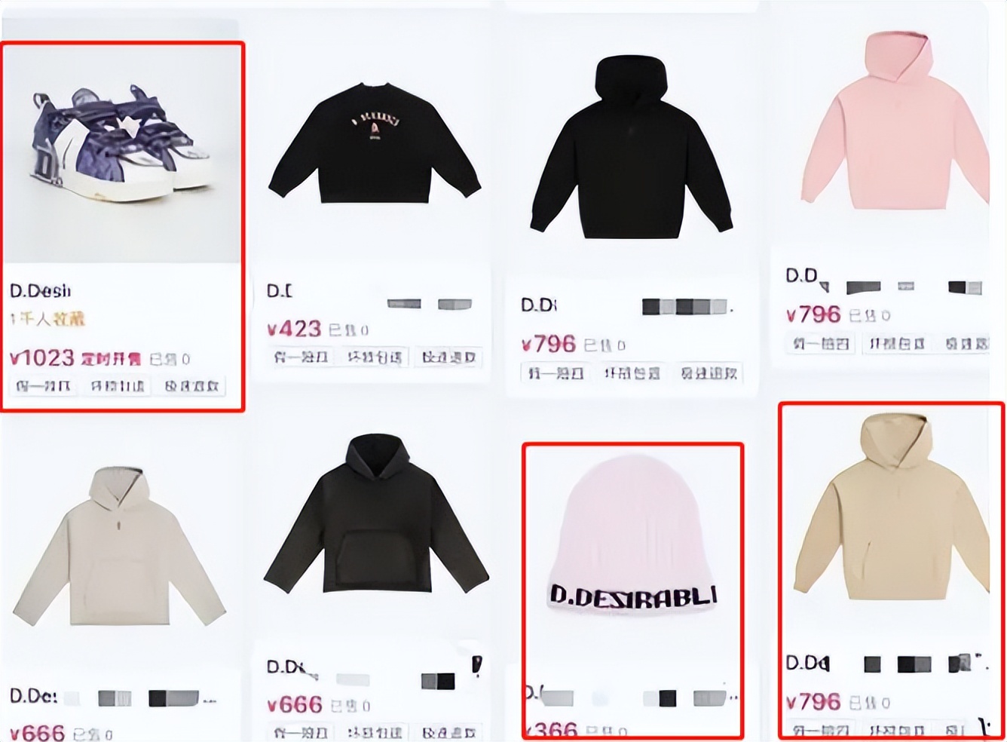Click the last service tag under black hoodie ¥796
Viewport: 1007px width, 742px height.
coord(709,373)
